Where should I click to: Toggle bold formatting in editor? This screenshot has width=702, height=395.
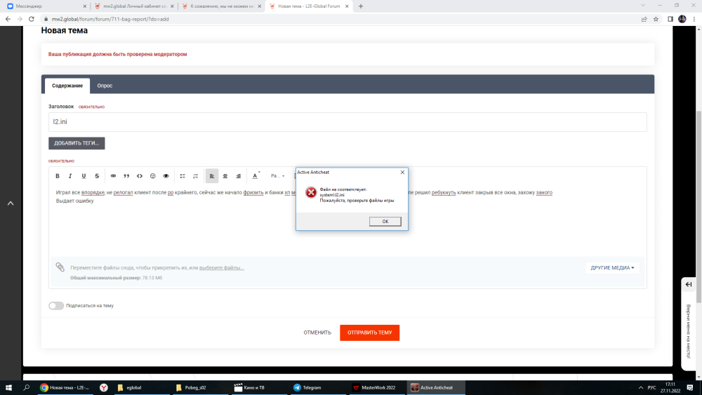(x=58, y=176)
